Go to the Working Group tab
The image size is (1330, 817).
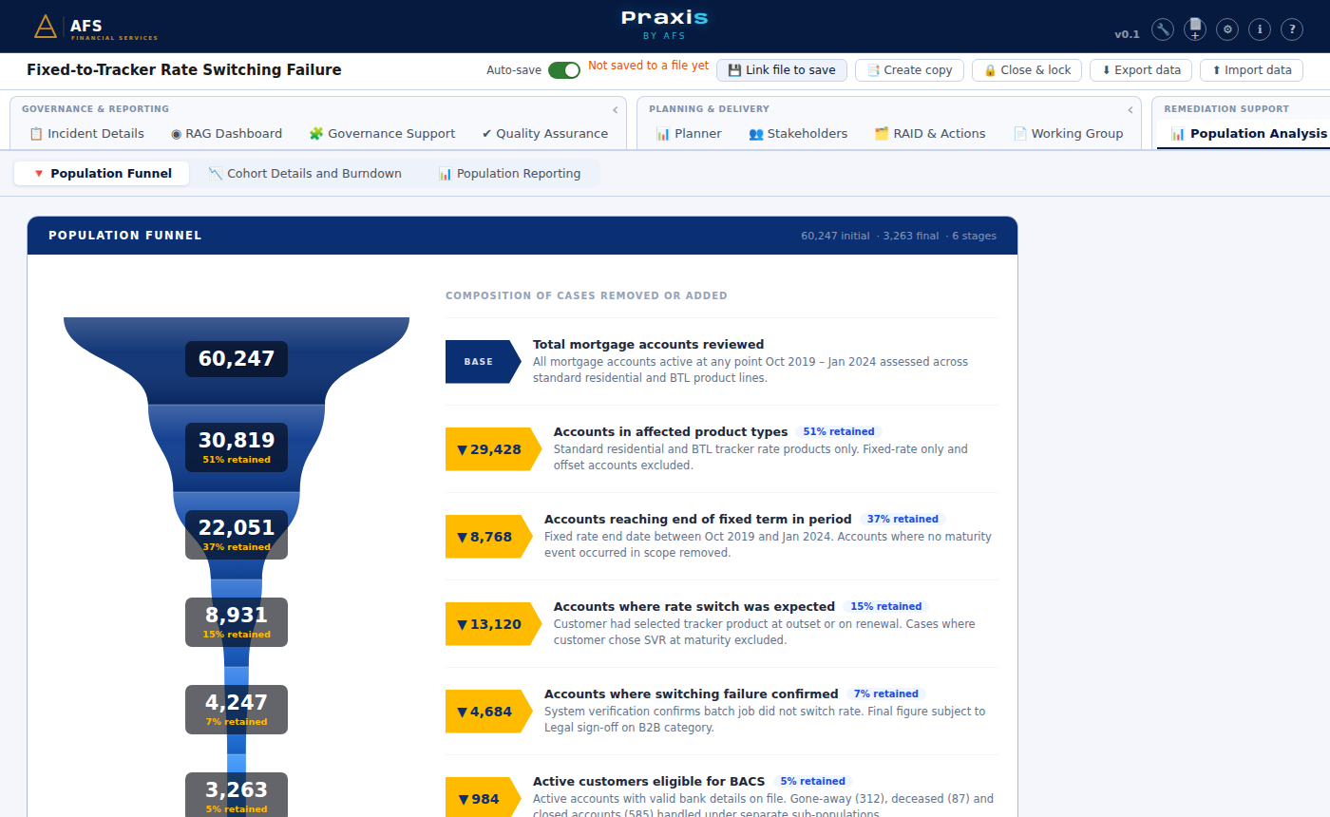point(1068,134)
